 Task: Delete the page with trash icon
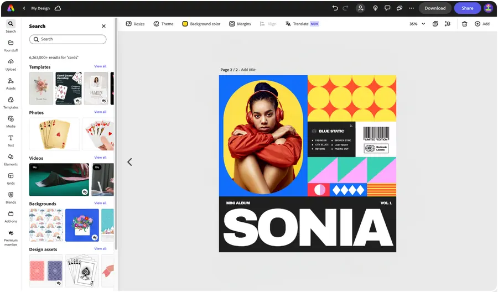tap(464, 24)
